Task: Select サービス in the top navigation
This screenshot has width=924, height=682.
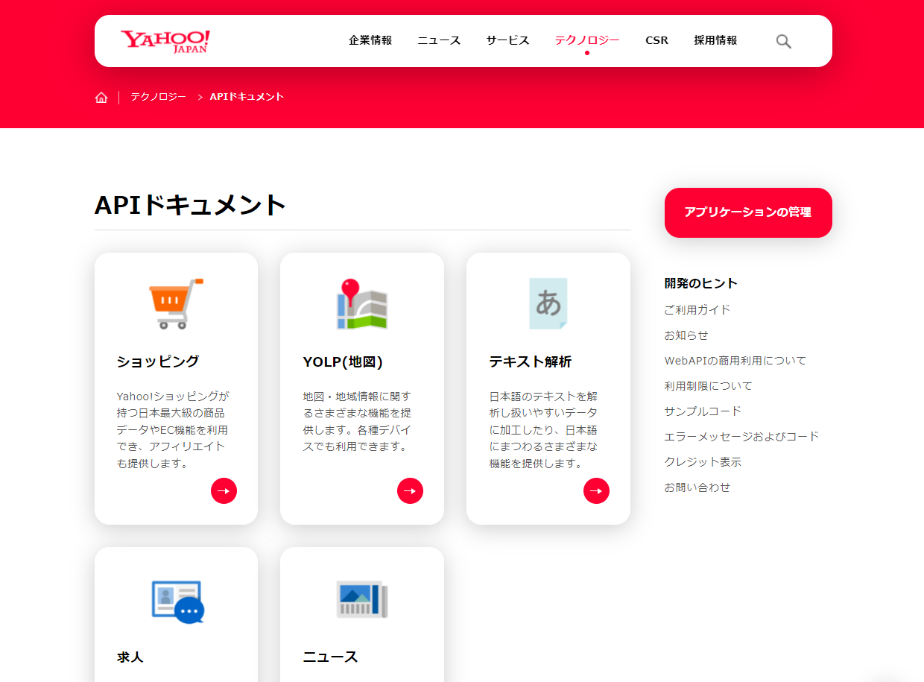Action: pyautogui.click(x=507, y=40)
